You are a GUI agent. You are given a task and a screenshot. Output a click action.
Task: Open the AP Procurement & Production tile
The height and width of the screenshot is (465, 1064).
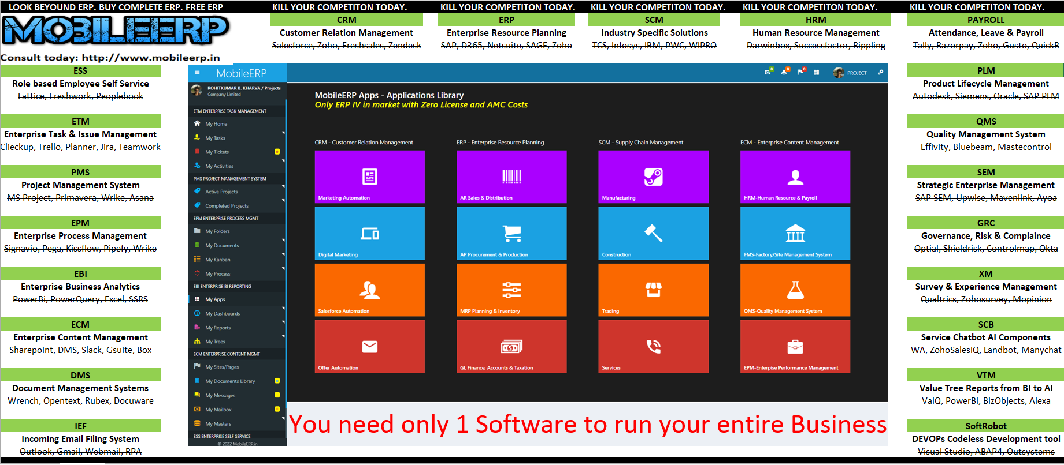point(511,233)
